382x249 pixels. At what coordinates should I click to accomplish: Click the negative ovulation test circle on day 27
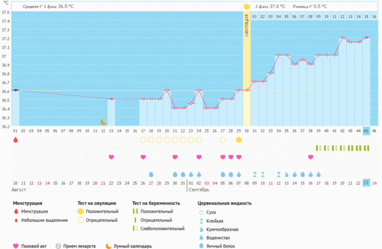pos(223,140)
